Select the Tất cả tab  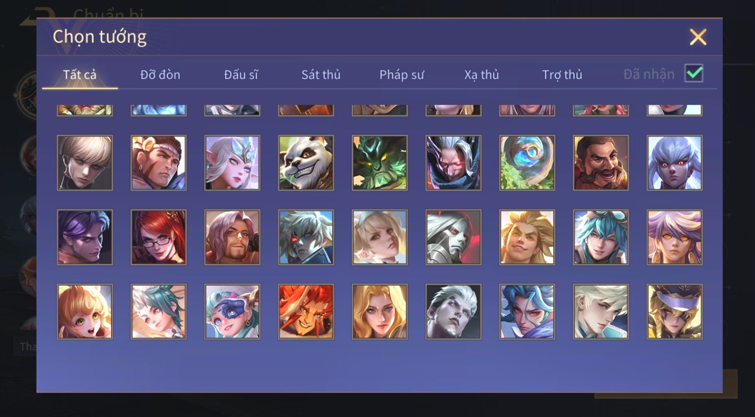point(80,75)
